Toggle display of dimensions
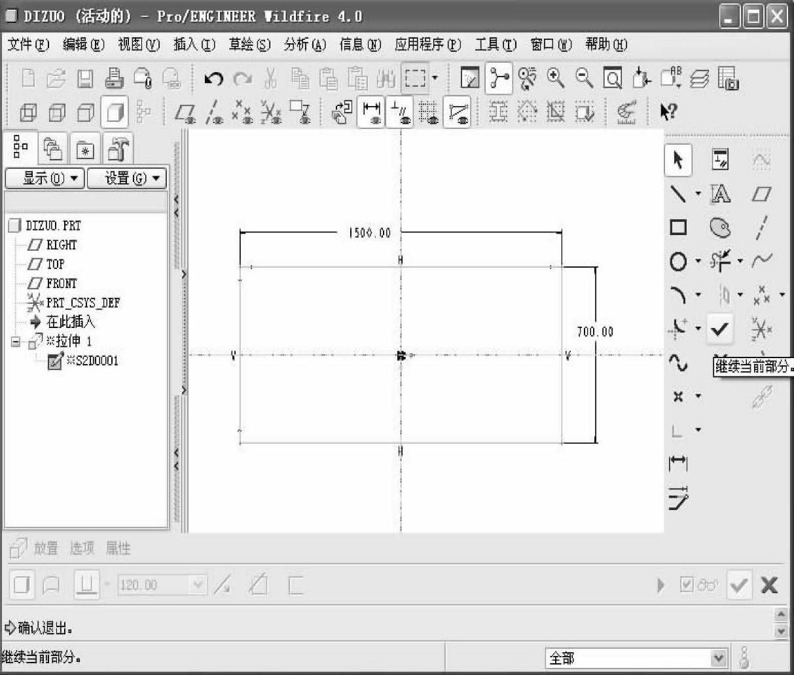The height and width of the screenshot is (675, 794). click(372, 113)
